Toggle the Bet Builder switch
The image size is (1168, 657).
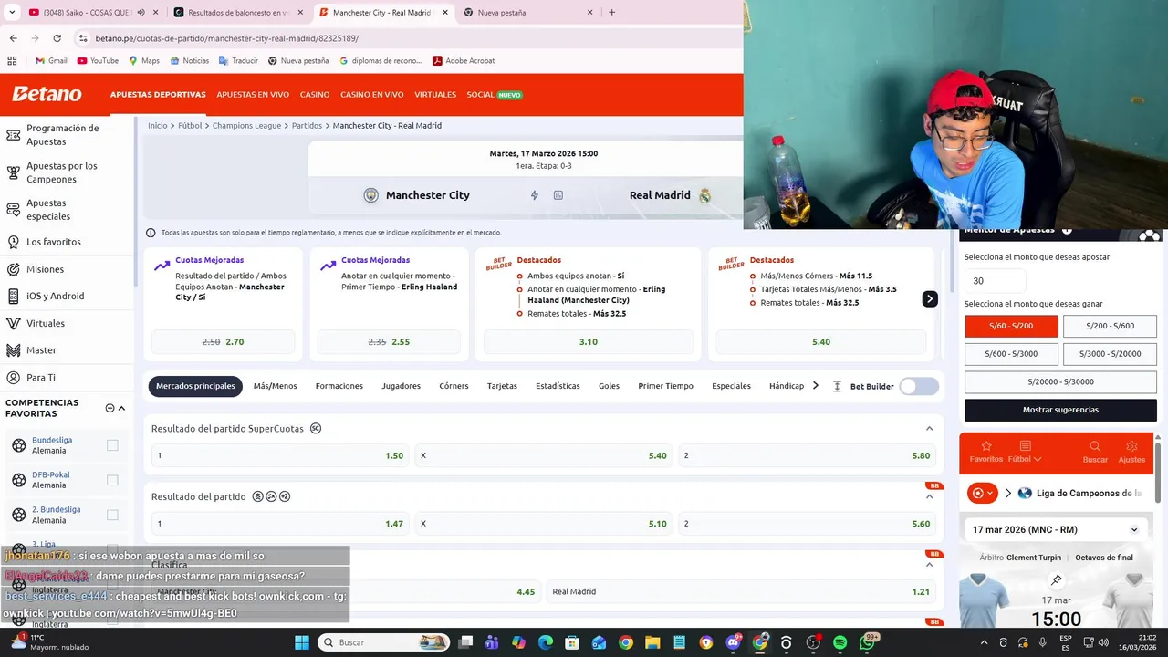click(919, 386)
